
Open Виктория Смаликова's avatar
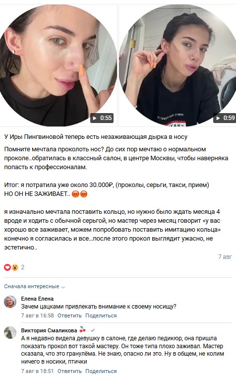click(10, 333)
